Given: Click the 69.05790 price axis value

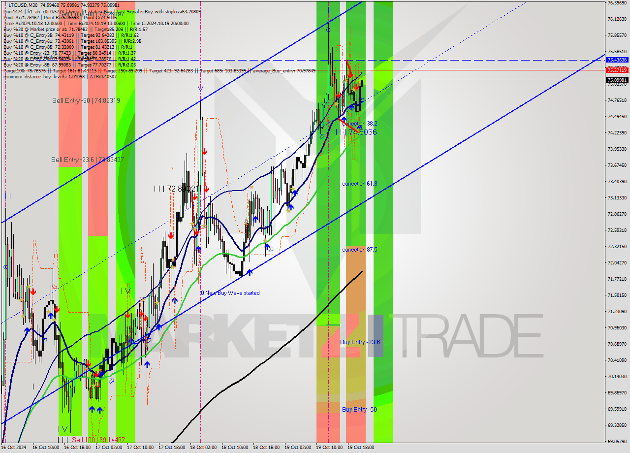Looking at the screenshot, I should (617, 442).
